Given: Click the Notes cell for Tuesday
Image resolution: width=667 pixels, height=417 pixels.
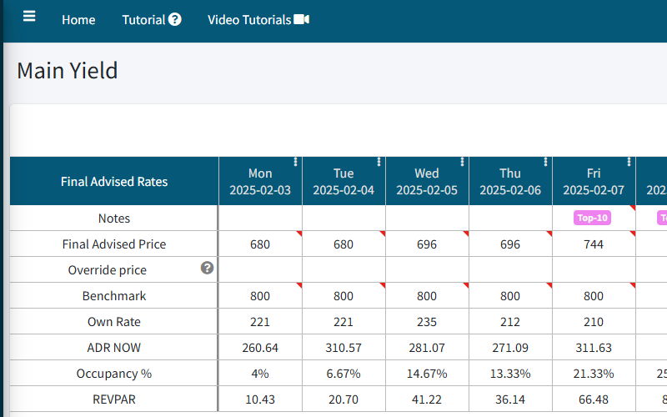Looking at the screenshot, I should 344,219.
